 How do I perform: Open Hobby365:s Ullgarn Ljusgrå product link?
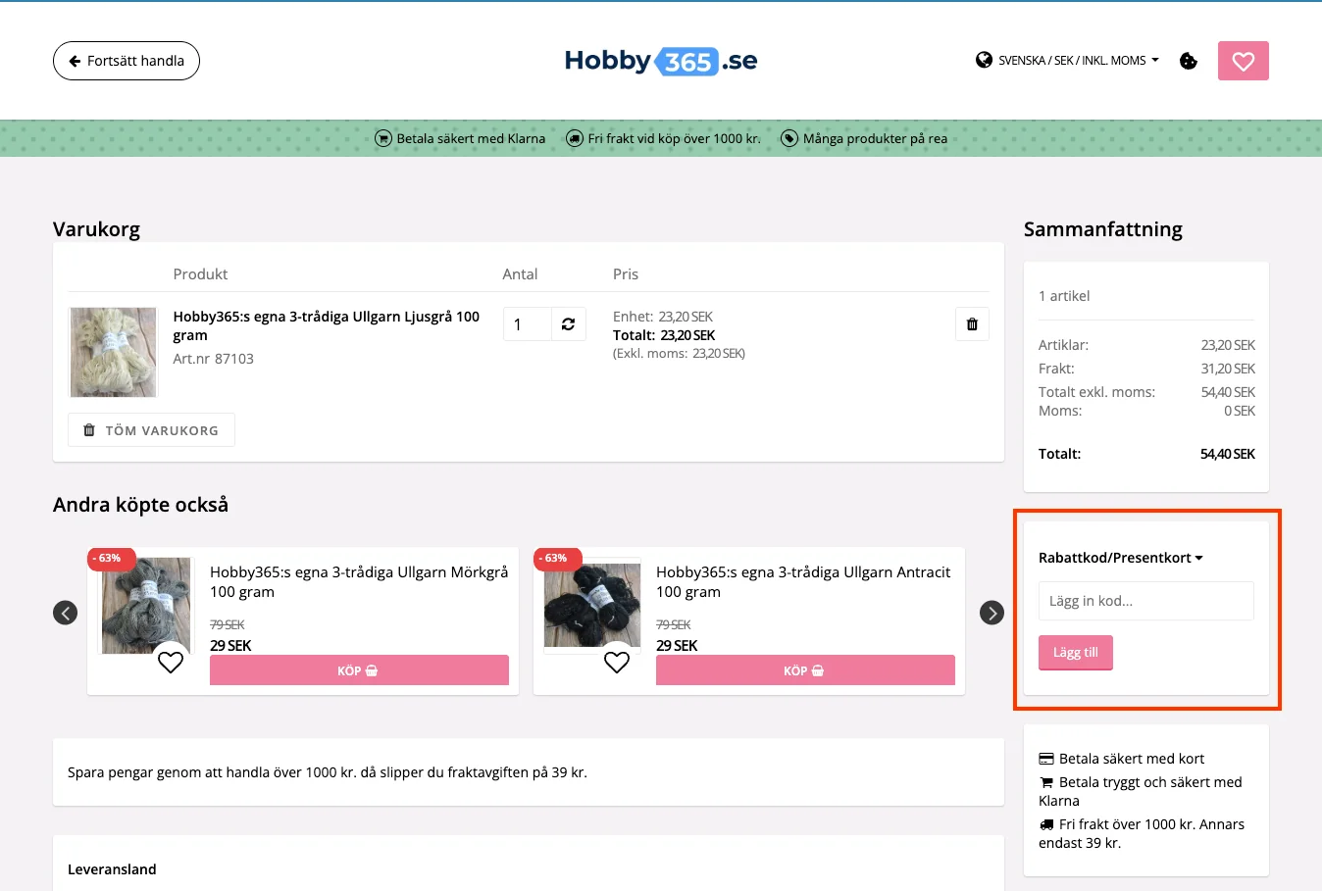tap(327, 325)
